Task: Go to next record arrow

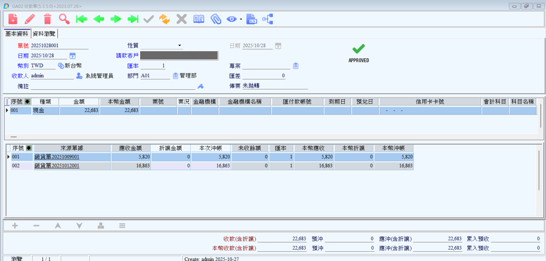Action: 116,19
